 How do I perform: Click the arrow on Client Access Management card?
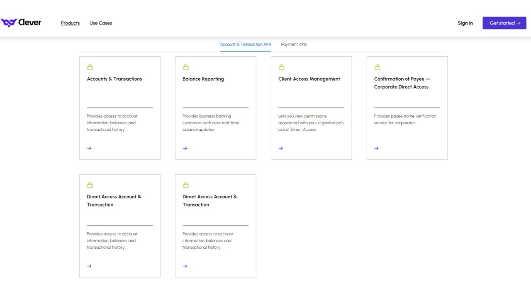281,148
